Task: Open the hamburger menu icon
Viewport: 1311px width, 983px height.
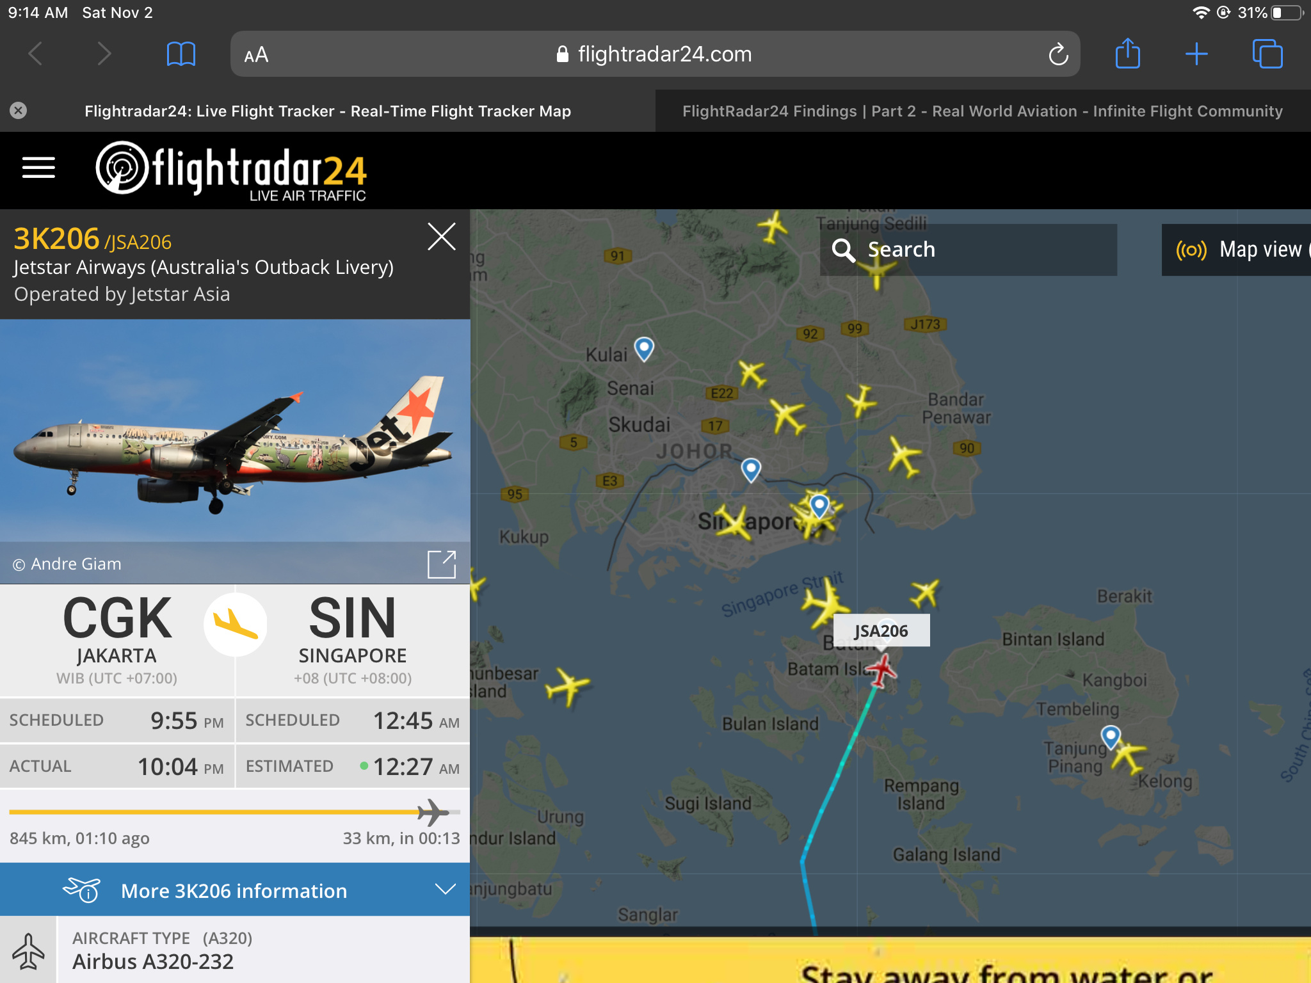Action: tap(38, 168)
